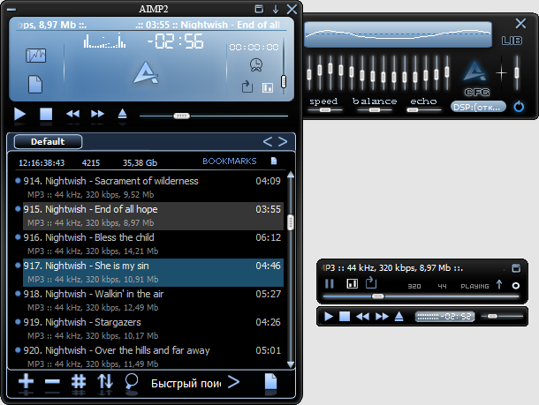This screenshot has height=405, width=539.
Task: Click Play in mini player bottom bar
Action: 329,316
